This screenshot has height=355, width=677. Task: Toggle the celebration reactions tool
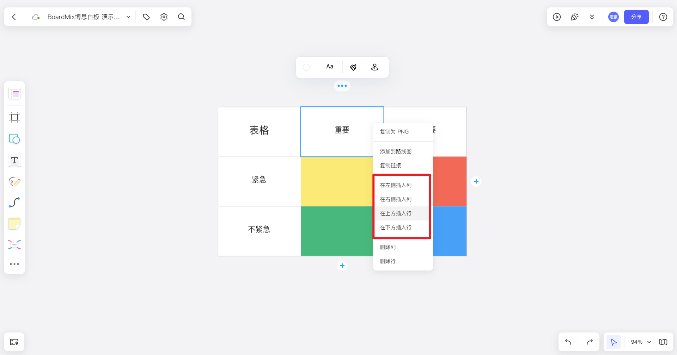[574, 17]
